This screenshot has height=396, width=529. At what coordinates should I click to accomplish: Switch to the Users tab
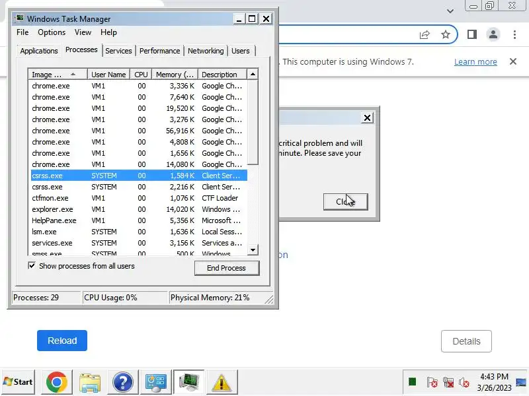241,51
